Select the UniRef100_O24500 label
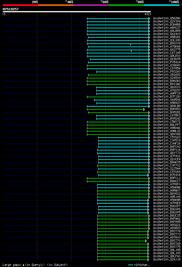This screenshot has height=267, width=182. [x=167, y=78]
